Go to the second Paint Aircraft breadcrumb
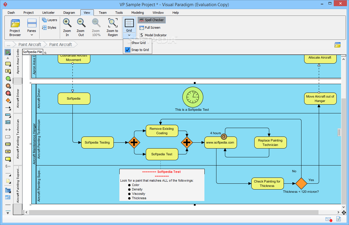 pyautogui.click(x=60, y=45)
